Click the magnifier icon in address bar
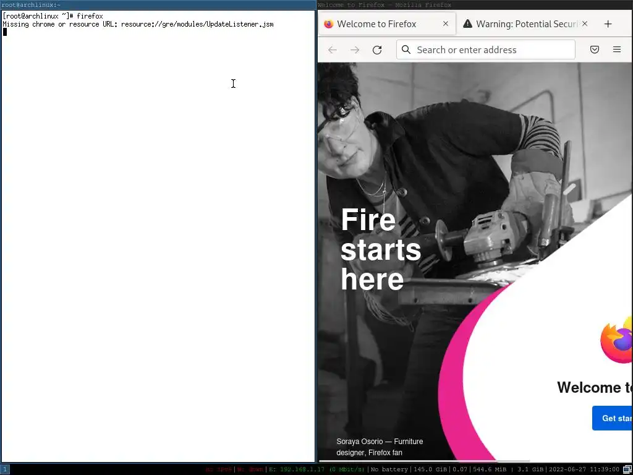633x475 pixels. coord(406,49)
